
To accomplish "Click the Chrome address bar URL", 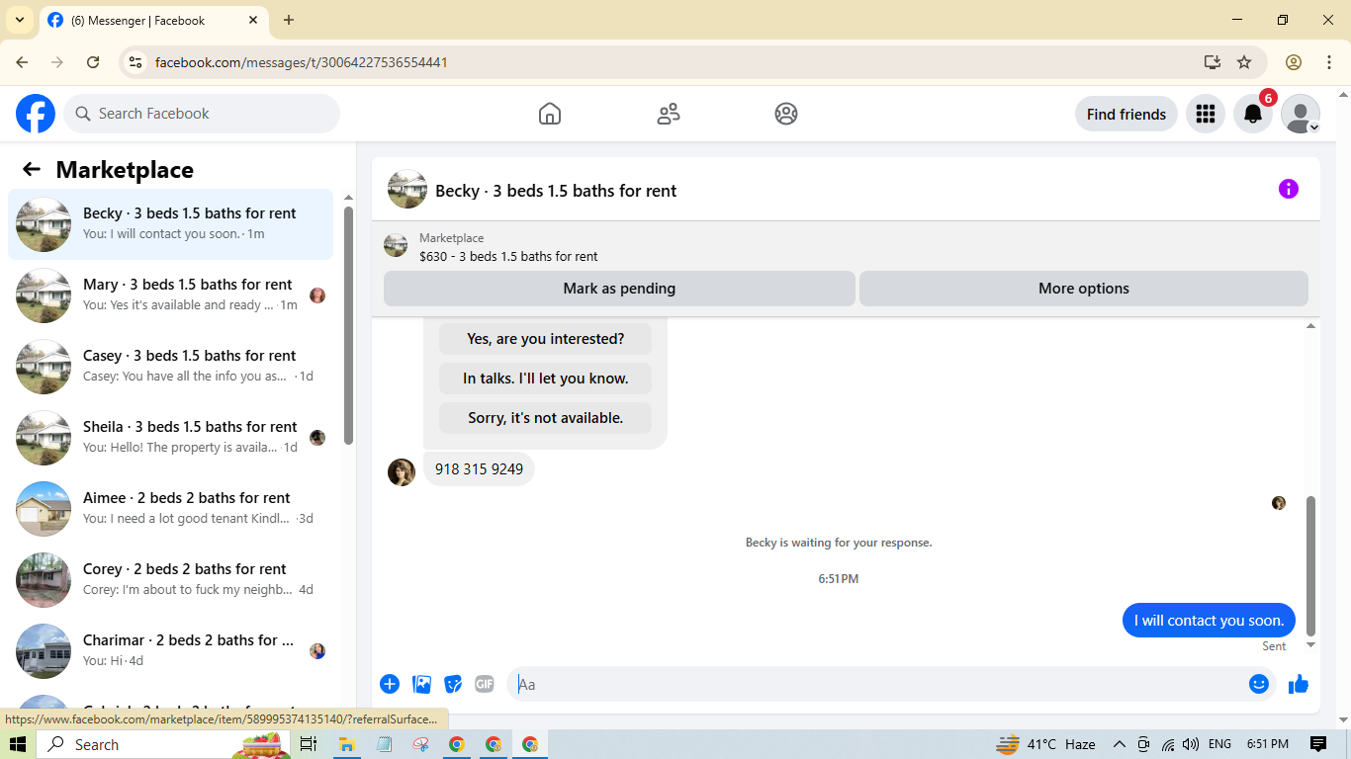I will click(302, 62).
